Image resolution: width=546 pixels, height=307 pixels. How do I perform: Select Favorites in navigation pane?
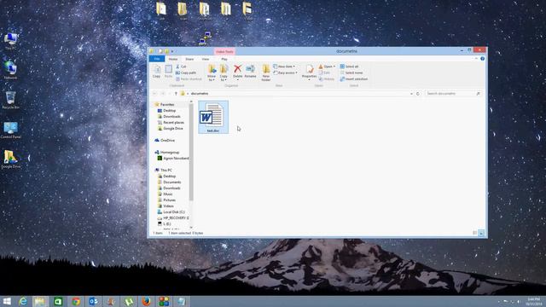pyautogui.click(x=167, y=104)
